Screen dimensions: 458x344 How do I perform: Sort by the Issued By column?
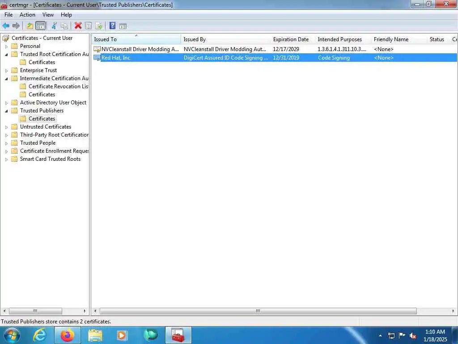pyautogui.click(x=226, y=39)
